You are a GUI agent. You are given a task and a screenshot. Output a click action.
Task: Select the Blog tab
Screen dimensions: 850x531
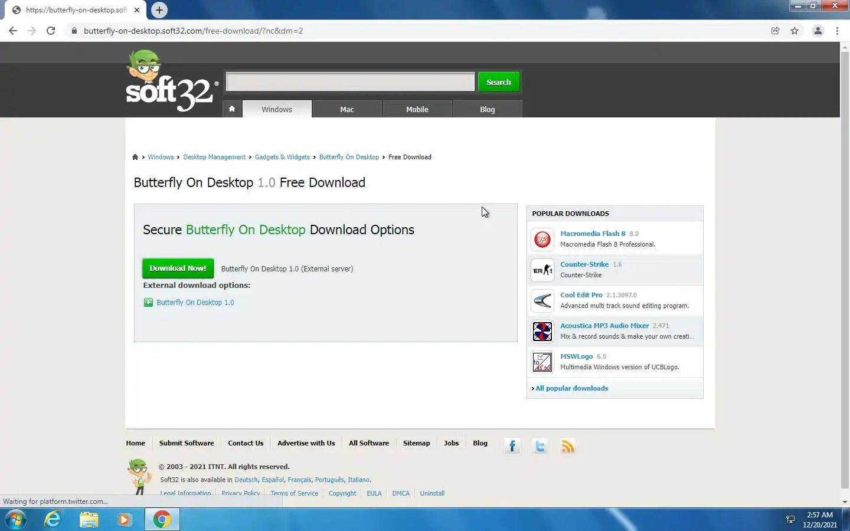coord(488,109)
